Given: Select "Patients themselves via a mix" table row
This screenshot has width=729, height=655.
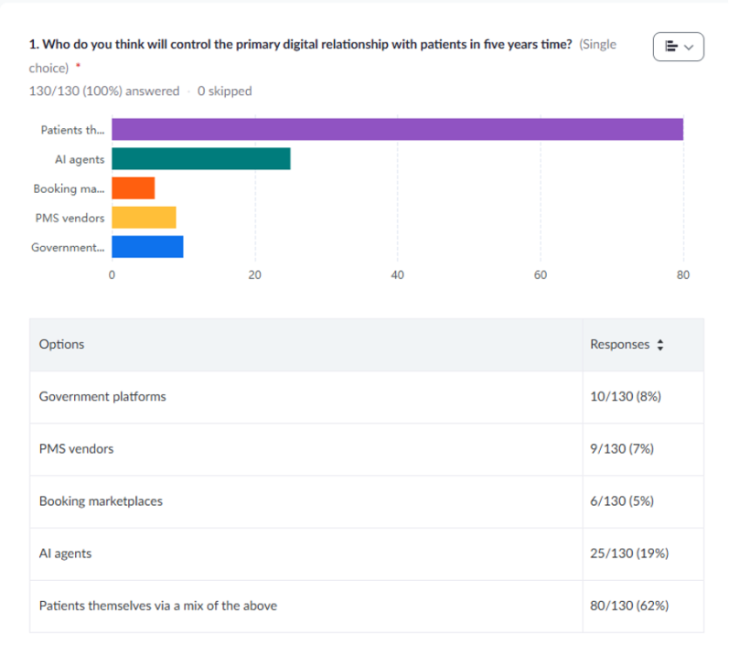Looking at the screenshot, I should point(157,606).
